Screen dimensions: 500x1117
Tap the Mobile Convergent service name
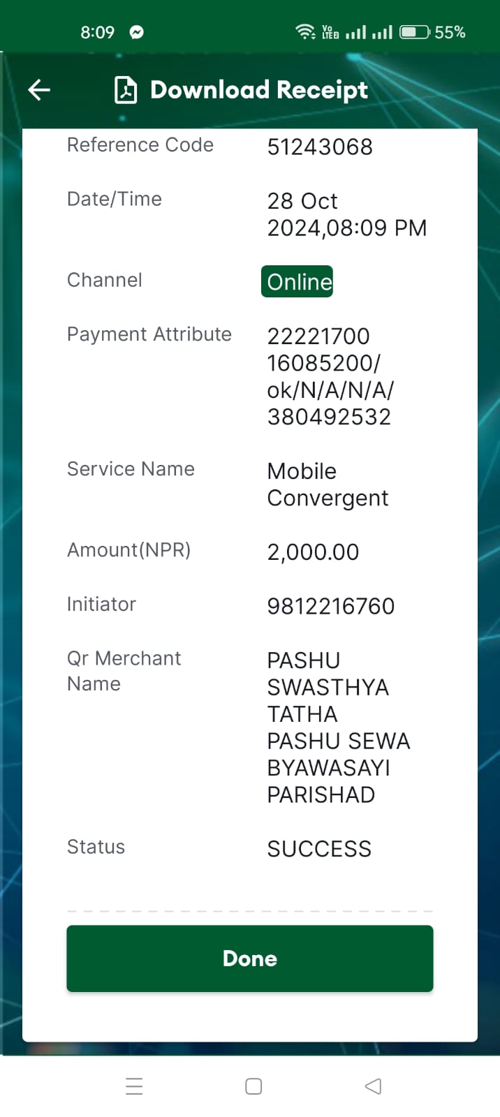[x=328, y=484]
